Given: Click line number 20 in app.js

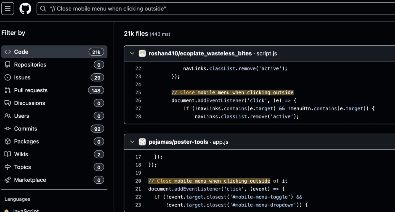Looking at the screenshot, I should pos(138,181).
